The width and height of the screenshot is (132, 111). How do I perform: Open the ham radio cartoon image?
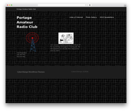pos(66,38)
